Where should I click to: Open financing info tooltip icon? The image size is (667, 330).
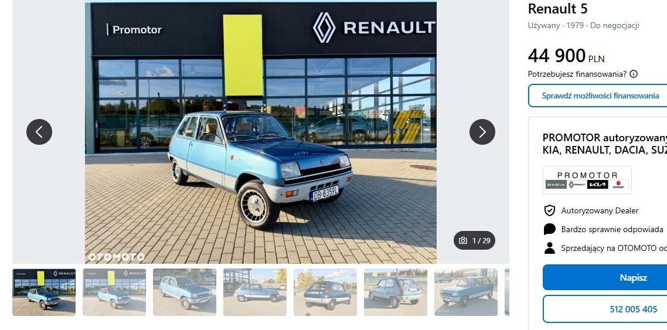(x=634, y=74)
